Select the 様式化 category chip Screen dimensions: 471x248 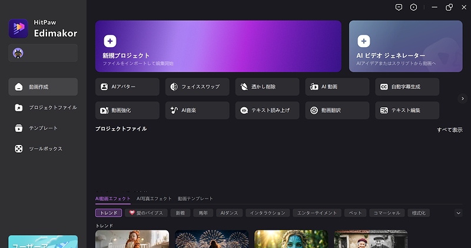tap(419, 213)
